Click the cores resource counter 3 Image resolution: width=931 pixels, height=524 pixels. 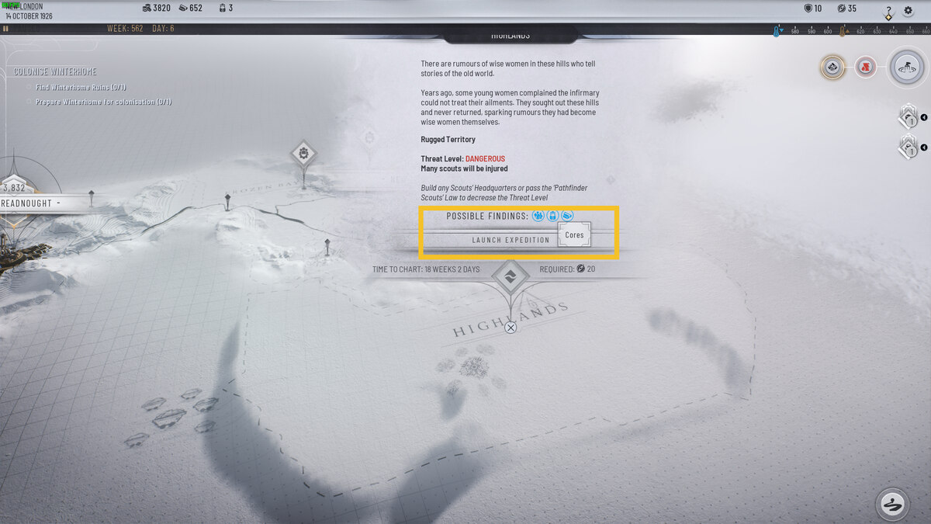226,9
